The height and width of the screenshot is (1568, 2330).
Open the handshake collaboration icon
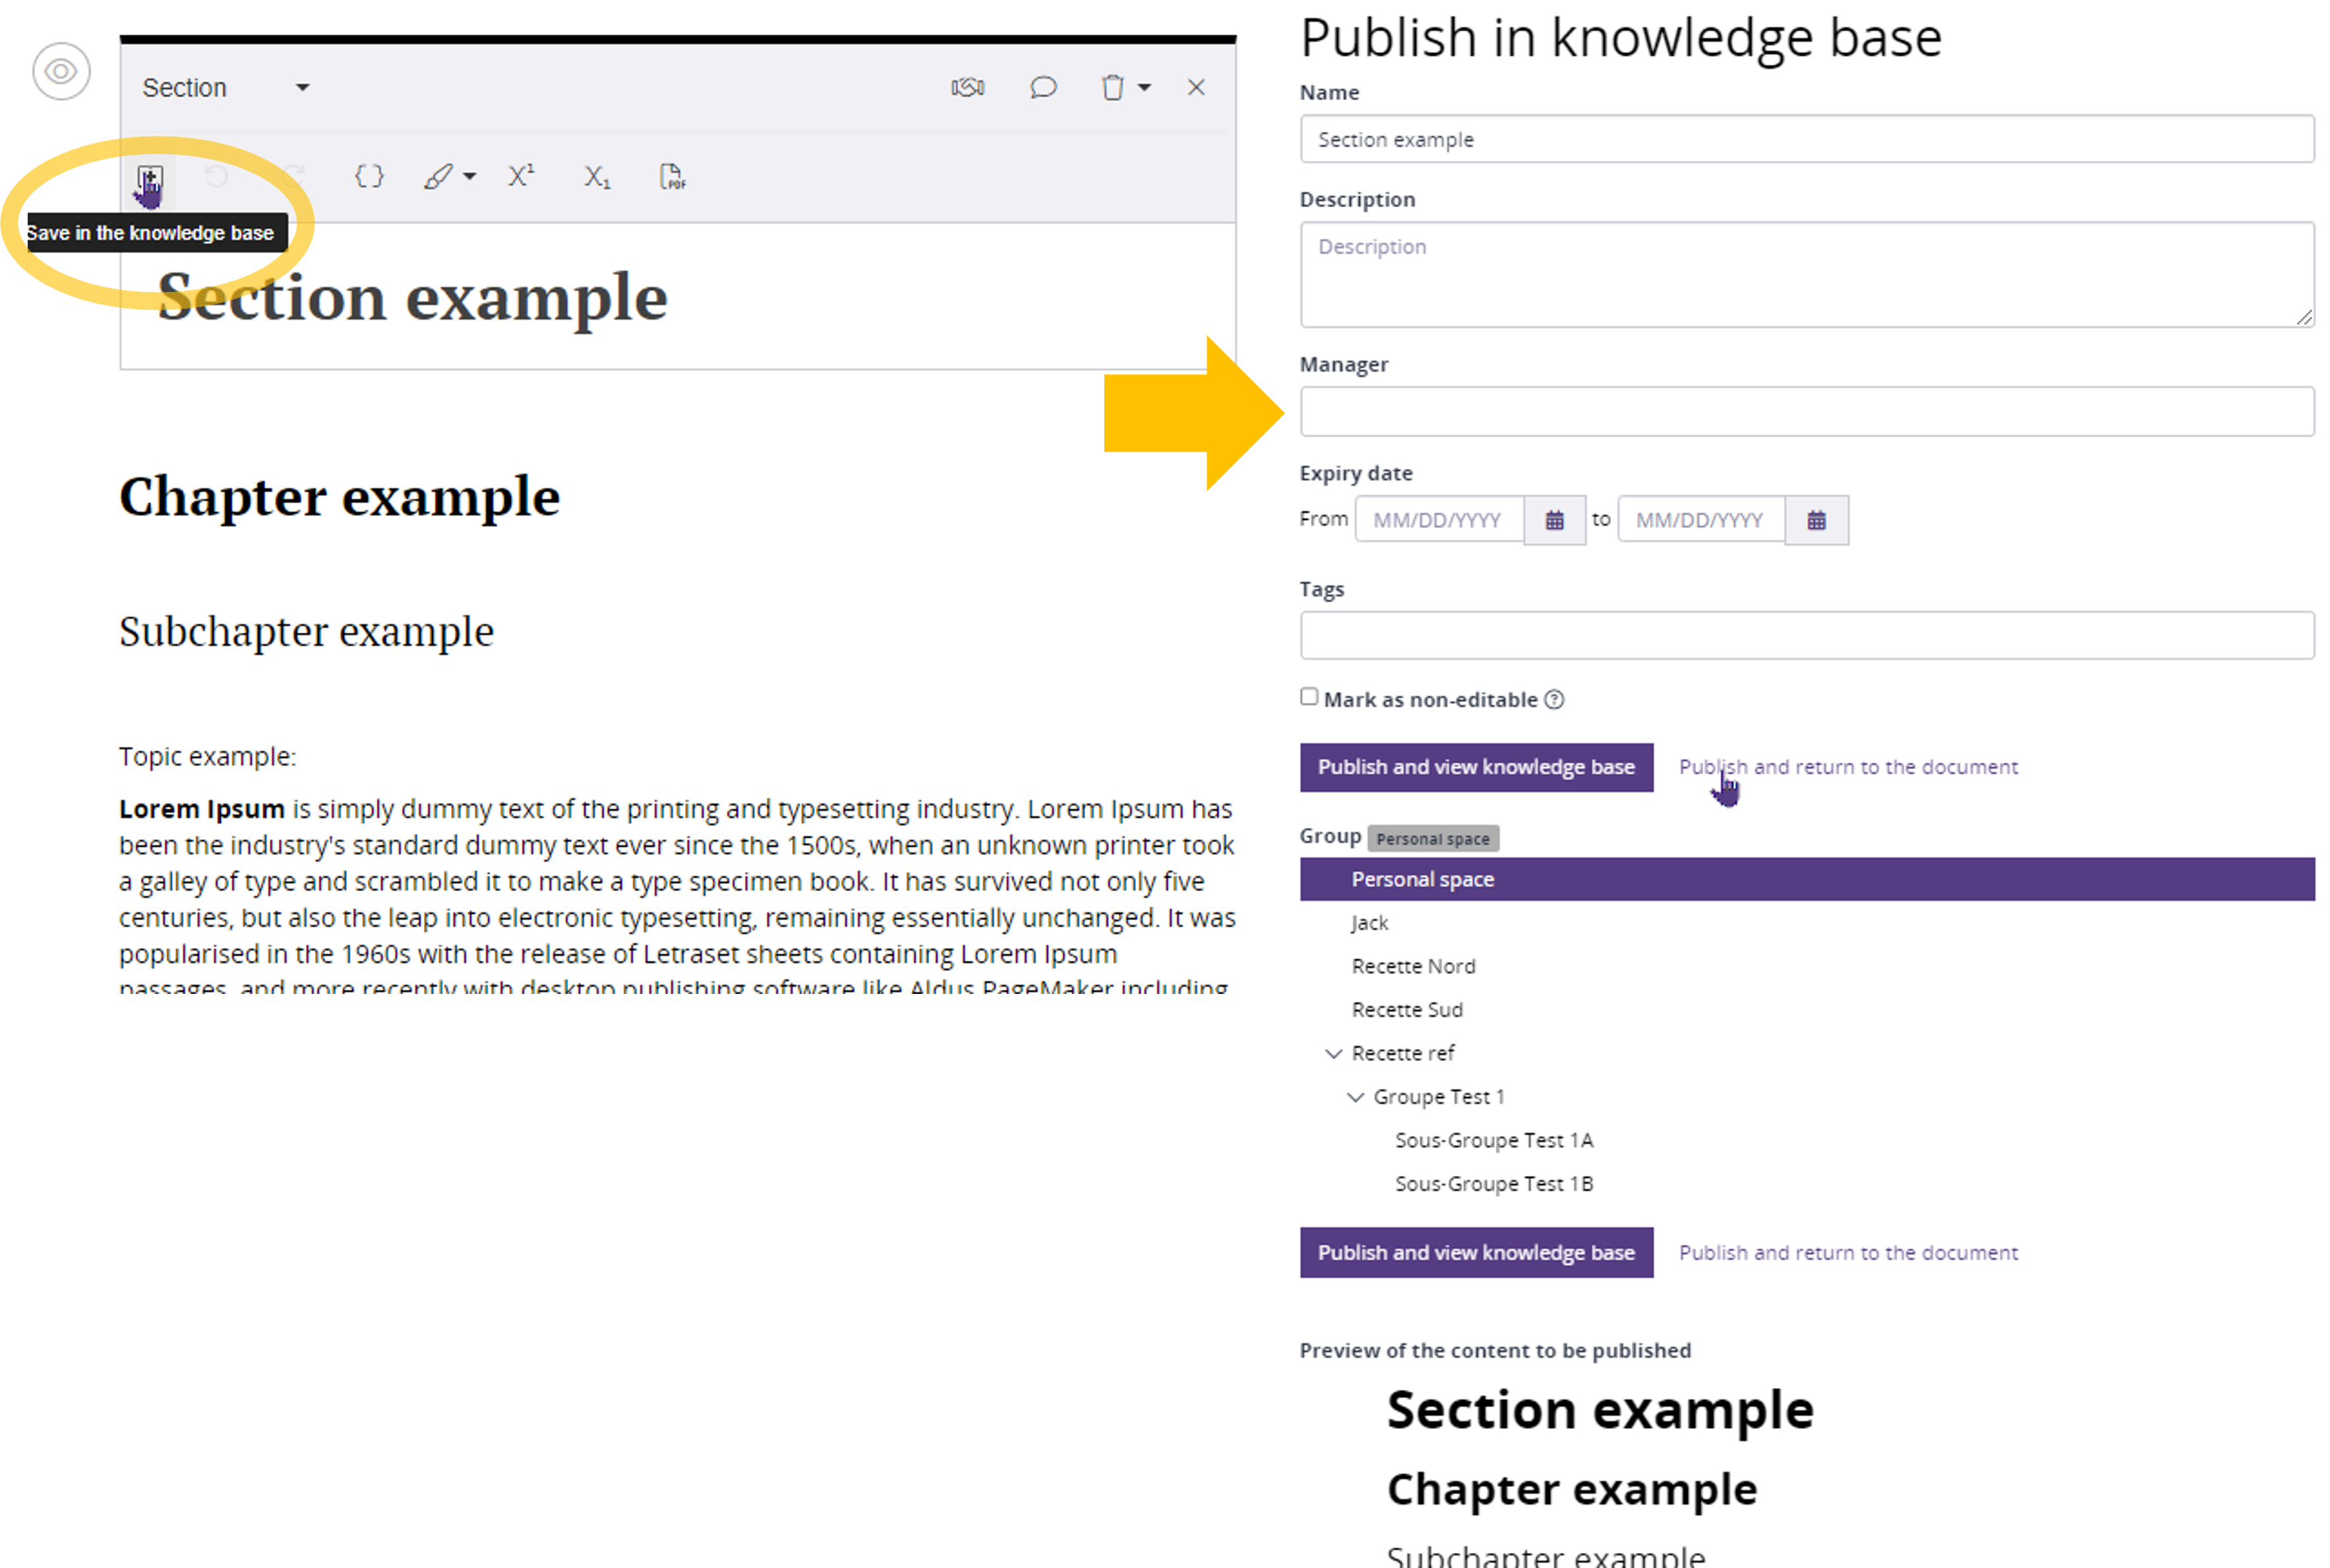(x=967, y=88)
